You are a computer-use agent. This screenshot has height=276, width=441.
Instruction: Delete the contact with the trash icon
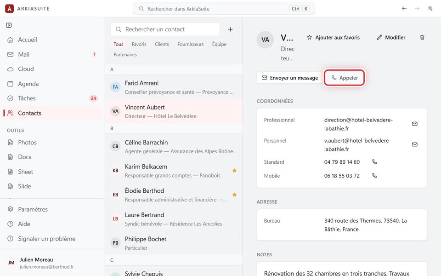point(422,37)
